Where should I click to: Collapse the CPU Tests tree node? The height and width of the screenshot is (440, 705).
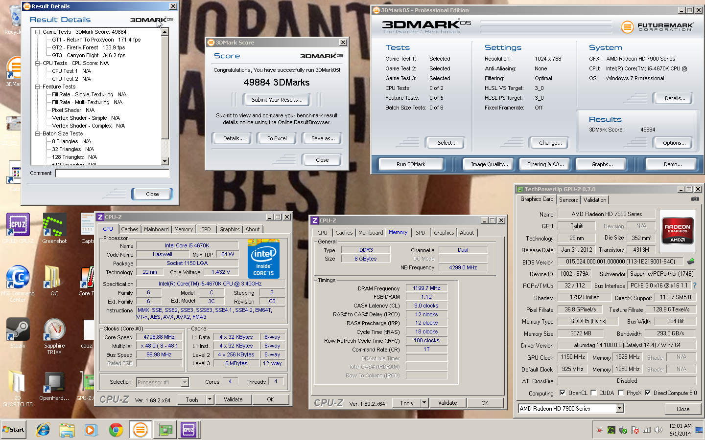(x=38, y=63)
